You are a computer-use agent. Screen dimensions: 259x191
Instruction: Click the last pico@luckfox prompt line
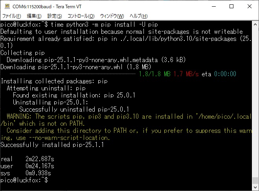click(x=24, y=180)
